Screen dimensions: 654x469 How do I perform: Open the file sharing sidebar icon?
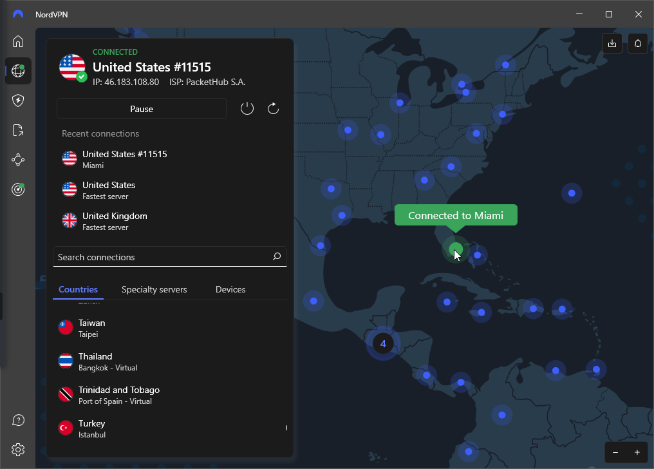(x=18, y=130)
